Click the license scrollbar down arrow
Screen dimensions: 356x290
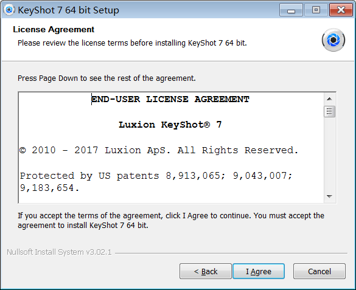tap(329, 196)
